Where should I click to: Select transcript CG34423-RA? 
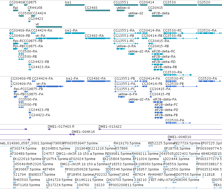point(30,70)
